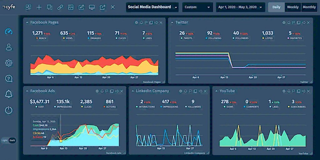Toggle the Subscribers series in YouTube widget
The width and height of the screenshot is (320, 160).
coord(297,107)
